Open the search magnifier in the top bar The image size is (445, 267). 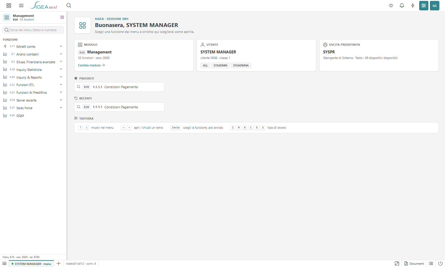coord(69,6)
